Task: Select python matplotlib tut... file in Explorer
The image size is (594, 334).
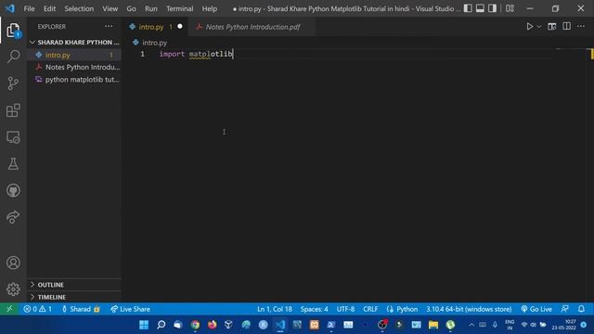Action: tap(74, 80)
